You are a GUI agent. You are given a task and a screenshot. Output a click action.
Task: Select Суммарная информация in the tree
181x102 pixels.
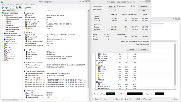tap(15, 17)
